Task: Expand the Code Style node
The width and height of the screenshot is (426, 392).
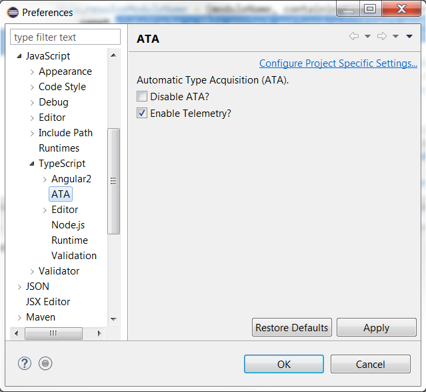Action: coord(32,87)
